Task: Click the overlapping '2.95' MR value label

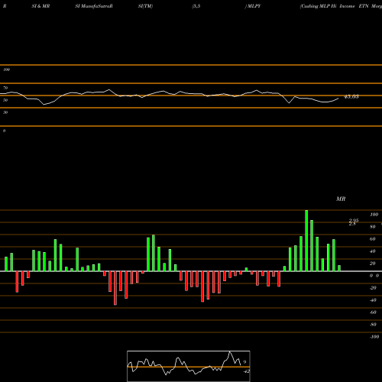Action: [x=354, y=221]
